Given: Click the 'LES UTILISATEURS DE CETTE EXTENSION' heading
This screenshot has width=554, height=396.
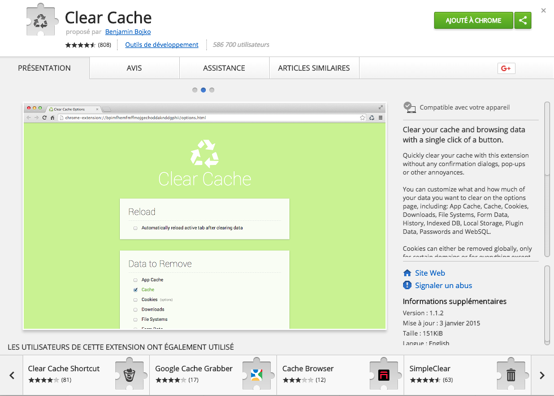Looking at the screenshot, I should click(x=121, y=347).
